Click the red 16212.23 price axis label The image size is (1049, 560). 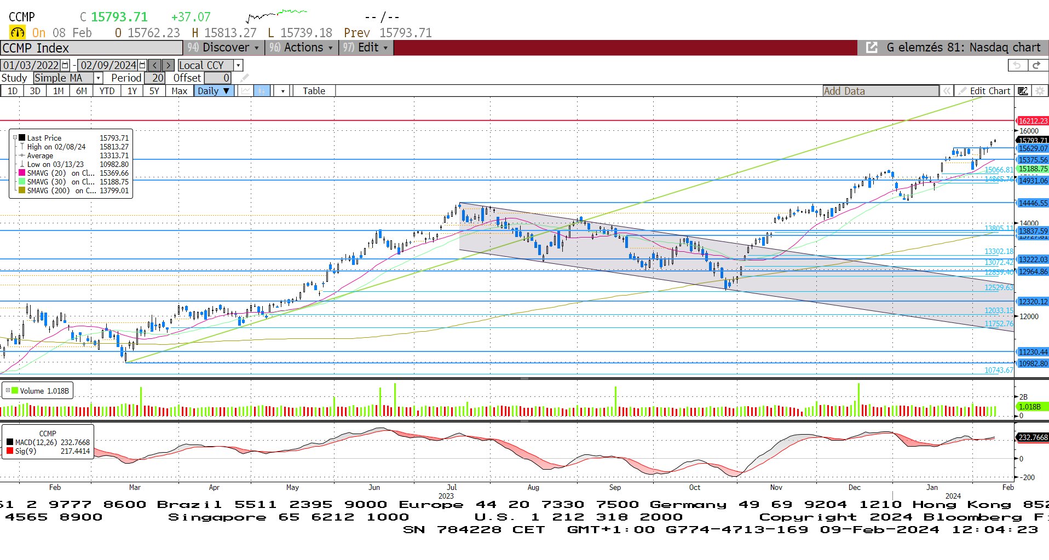tap(1033, 121)
